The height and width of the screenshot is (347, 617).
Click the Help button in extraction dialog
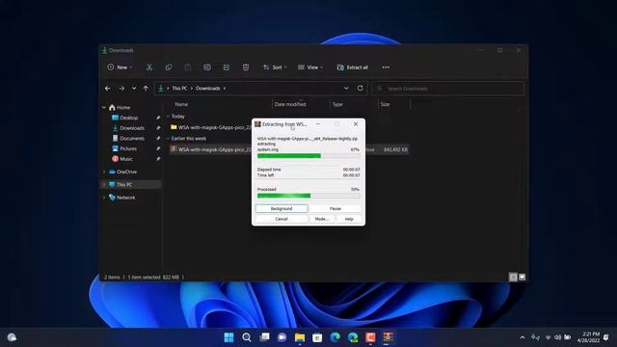click(x=349, y=219)
